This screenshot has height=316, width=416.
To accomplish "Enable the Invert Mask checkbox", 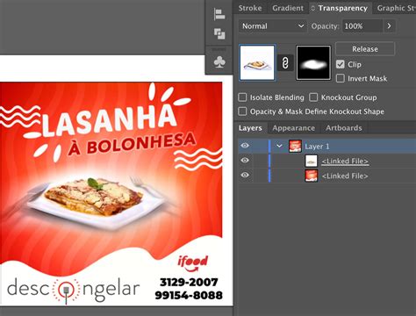I will point(341,78).
